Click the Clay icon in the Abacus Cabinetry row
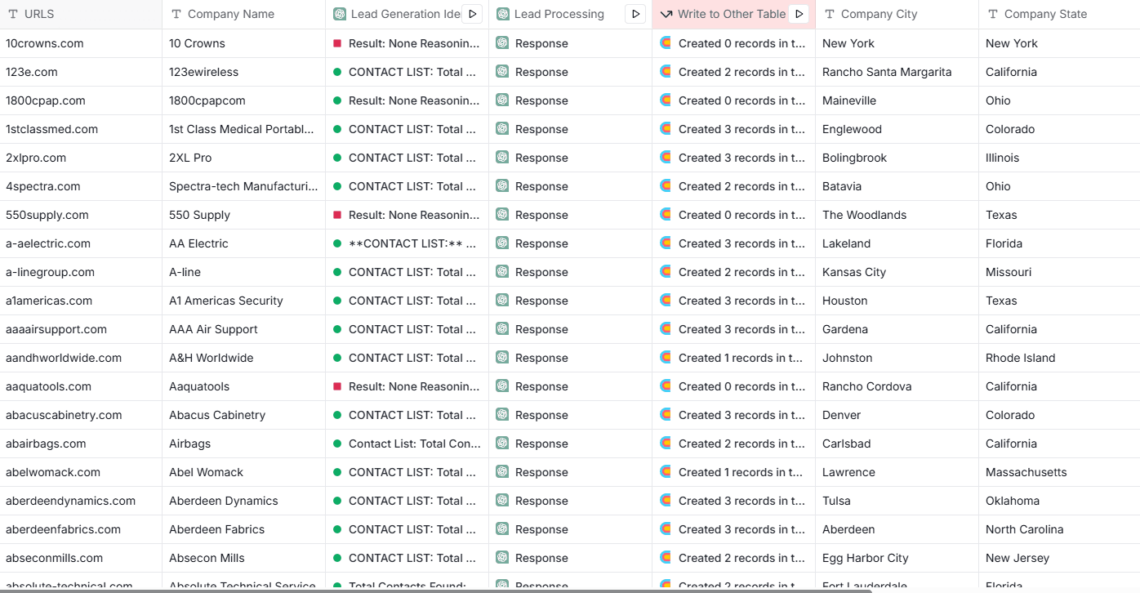The image size is (1140, 593). [x=666, y=414]
